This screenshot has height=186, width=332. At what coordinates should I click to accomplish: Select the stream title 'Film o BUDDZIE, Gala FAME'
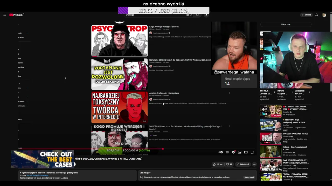(x=108, y=159)
